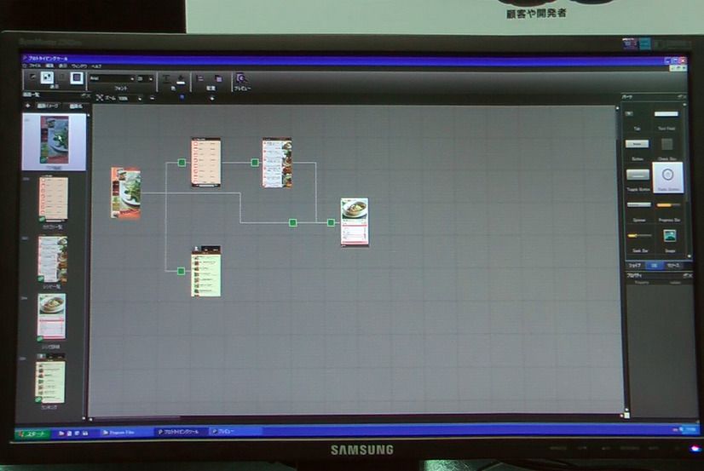
Task: Select the レシピ詳細 screen thumbnail
Action: coord(52,317)
